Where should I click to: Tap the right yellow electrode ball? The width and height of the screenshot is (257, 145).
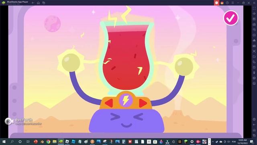coord(184,66)
